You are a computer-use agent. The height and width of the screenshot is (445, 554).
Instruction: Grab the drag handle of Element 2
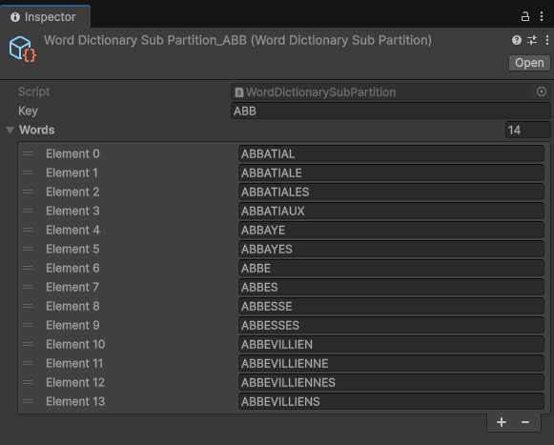coord(28,192)
